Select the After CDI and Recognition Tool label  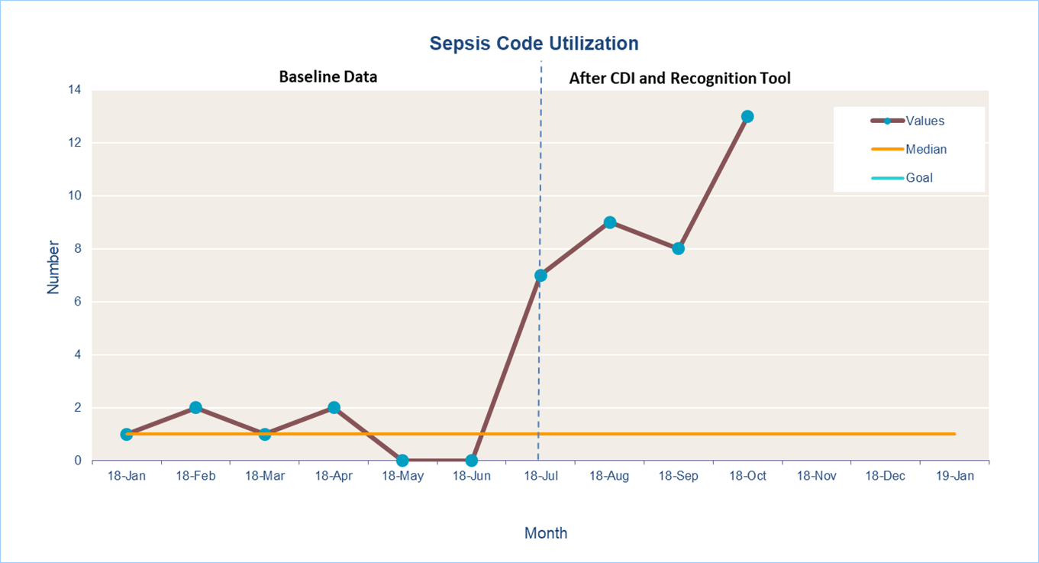[679, 78]
